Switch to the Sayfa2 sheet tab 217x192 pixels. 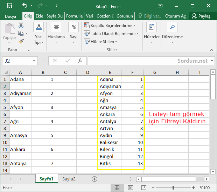tap(69, 179)
